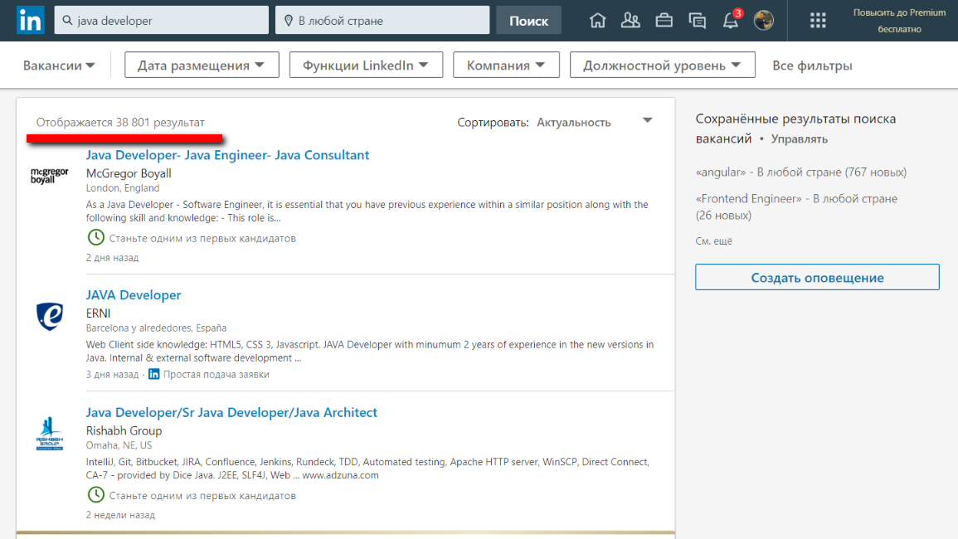This screenshot has width=958, height=539.
Task: Focus the 'java developer' search field
Action: point(161,20)
